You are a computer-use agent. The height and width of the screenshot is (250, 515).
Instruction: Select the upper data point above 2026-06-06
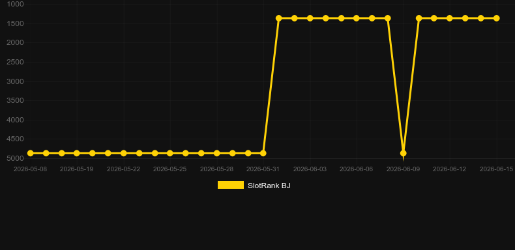click(x=357, y=18)
